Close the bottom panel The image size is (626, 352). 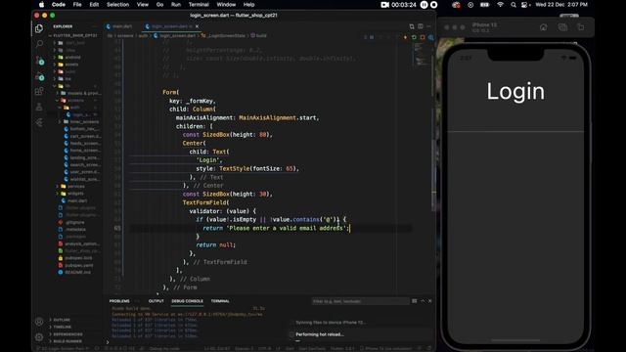click(430, 301)
